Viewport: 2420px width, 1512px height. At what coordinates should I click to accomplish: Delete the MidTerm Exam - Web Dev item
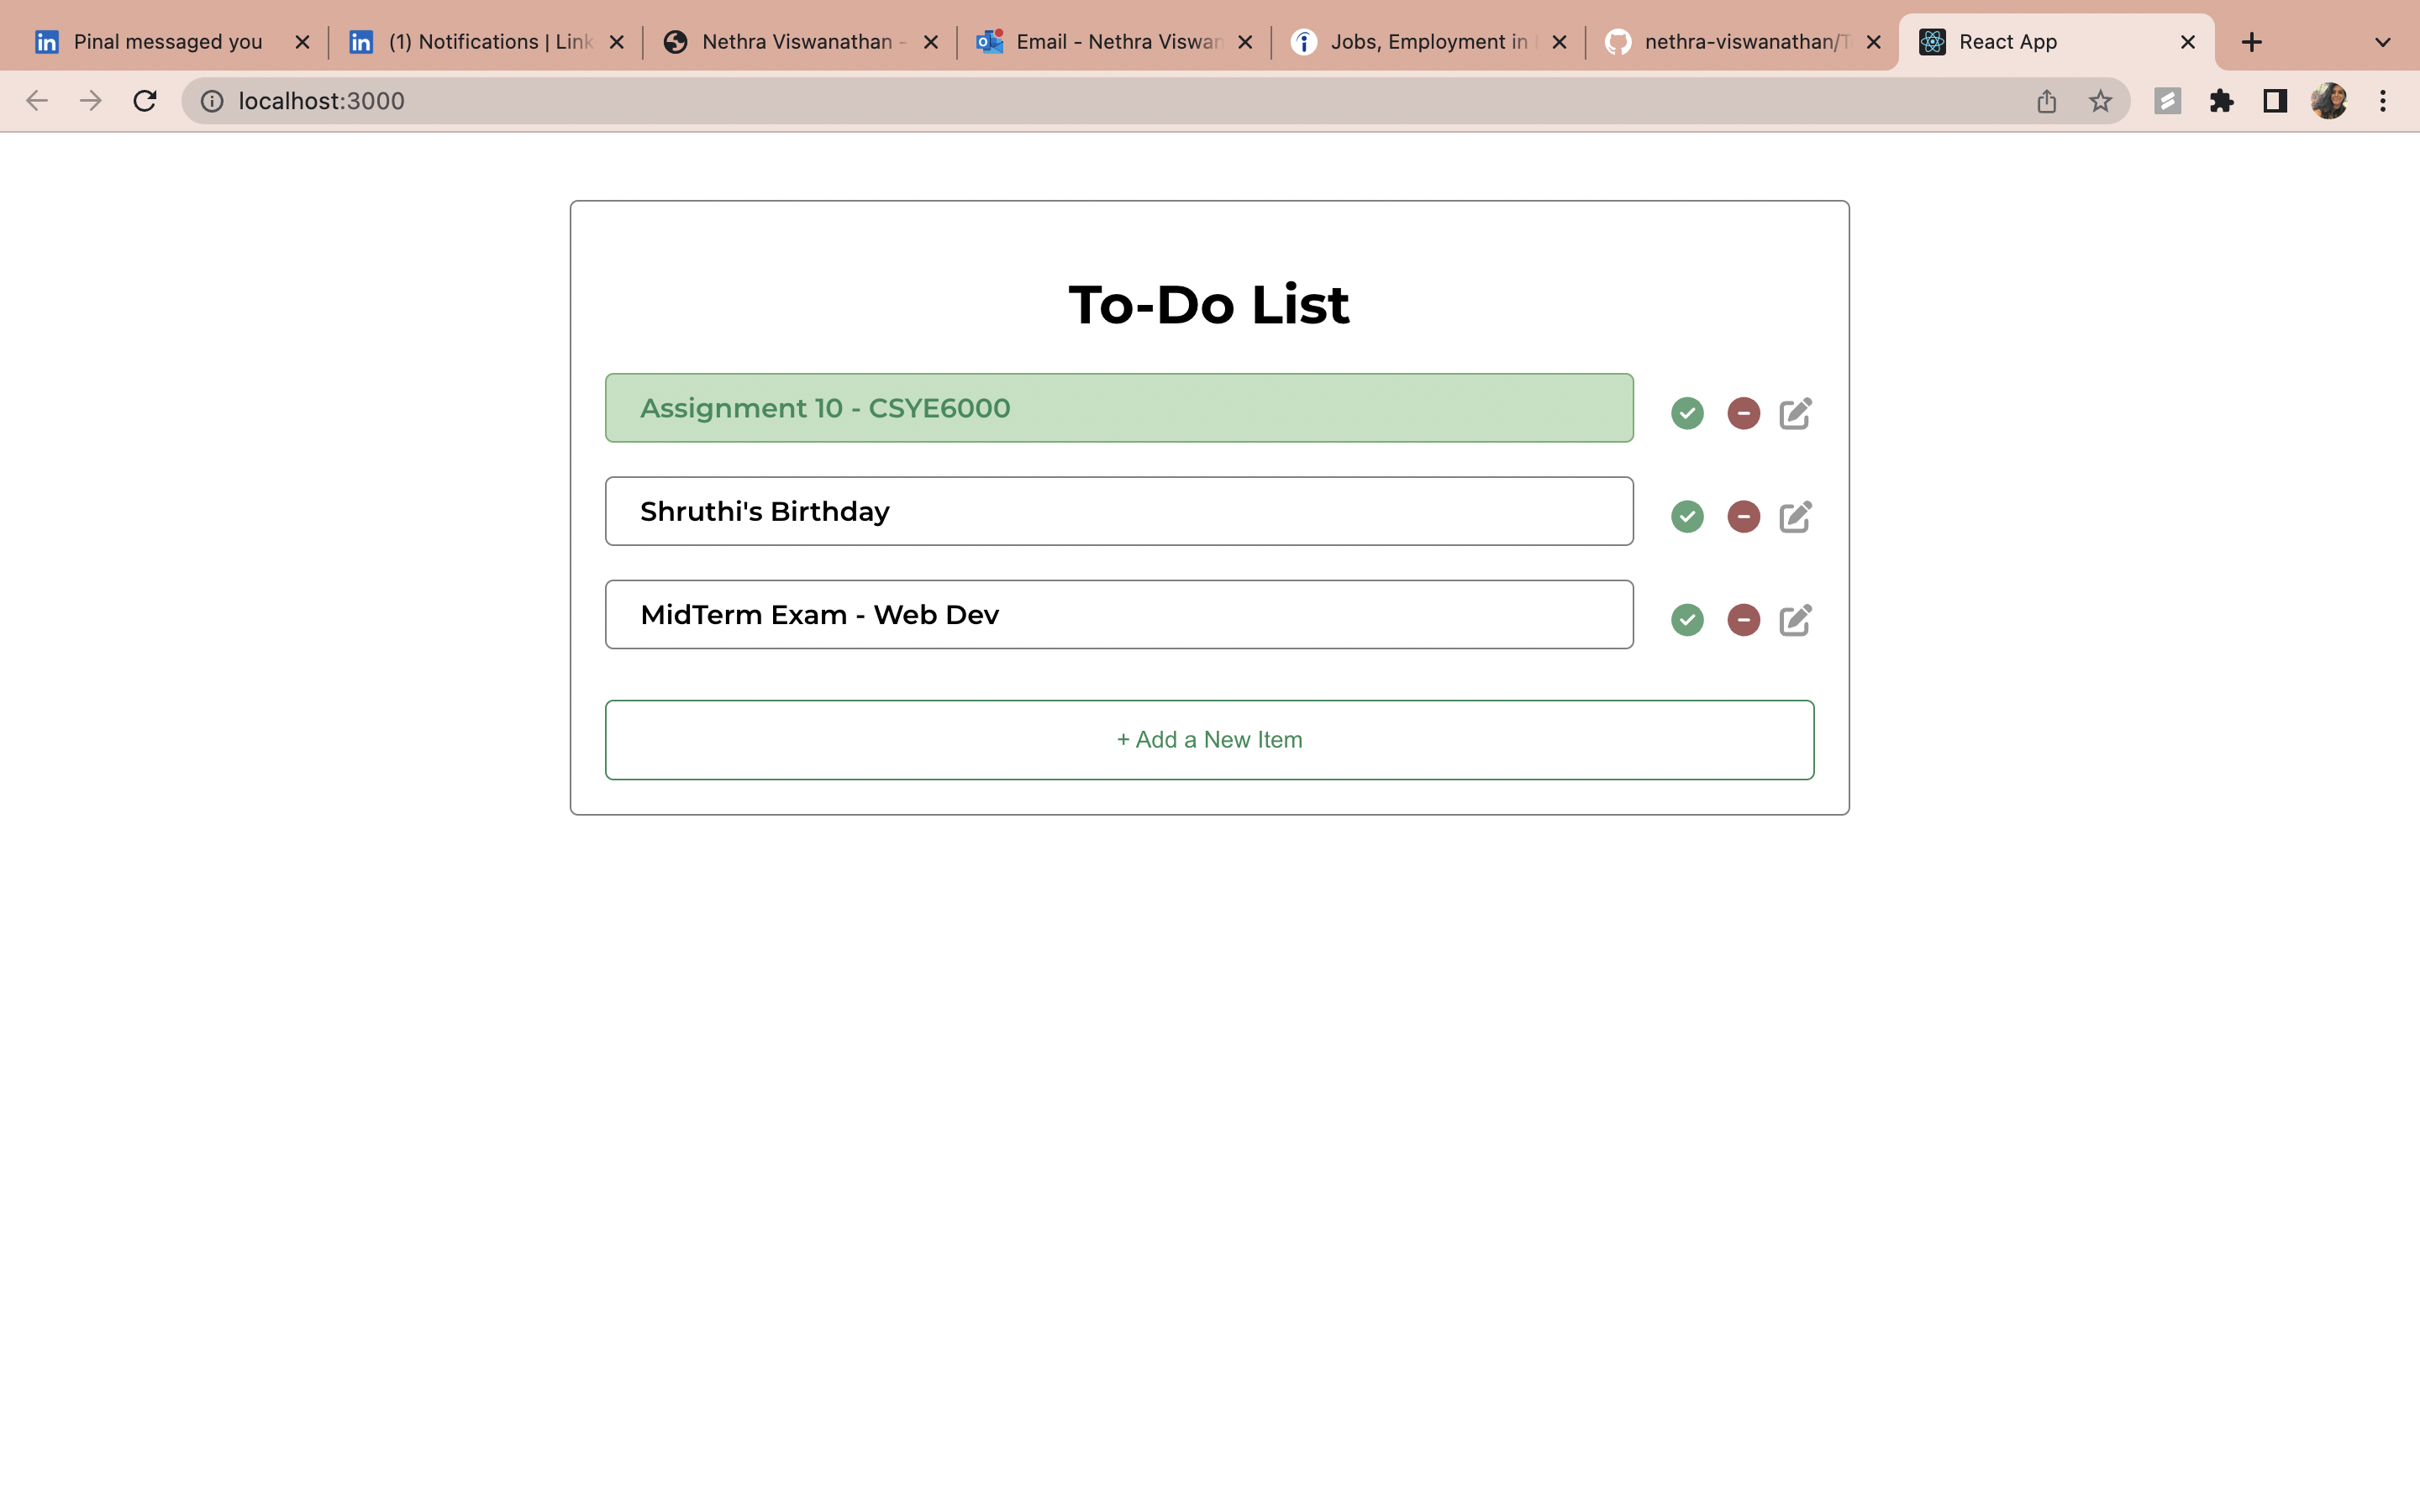(1743, 620)
